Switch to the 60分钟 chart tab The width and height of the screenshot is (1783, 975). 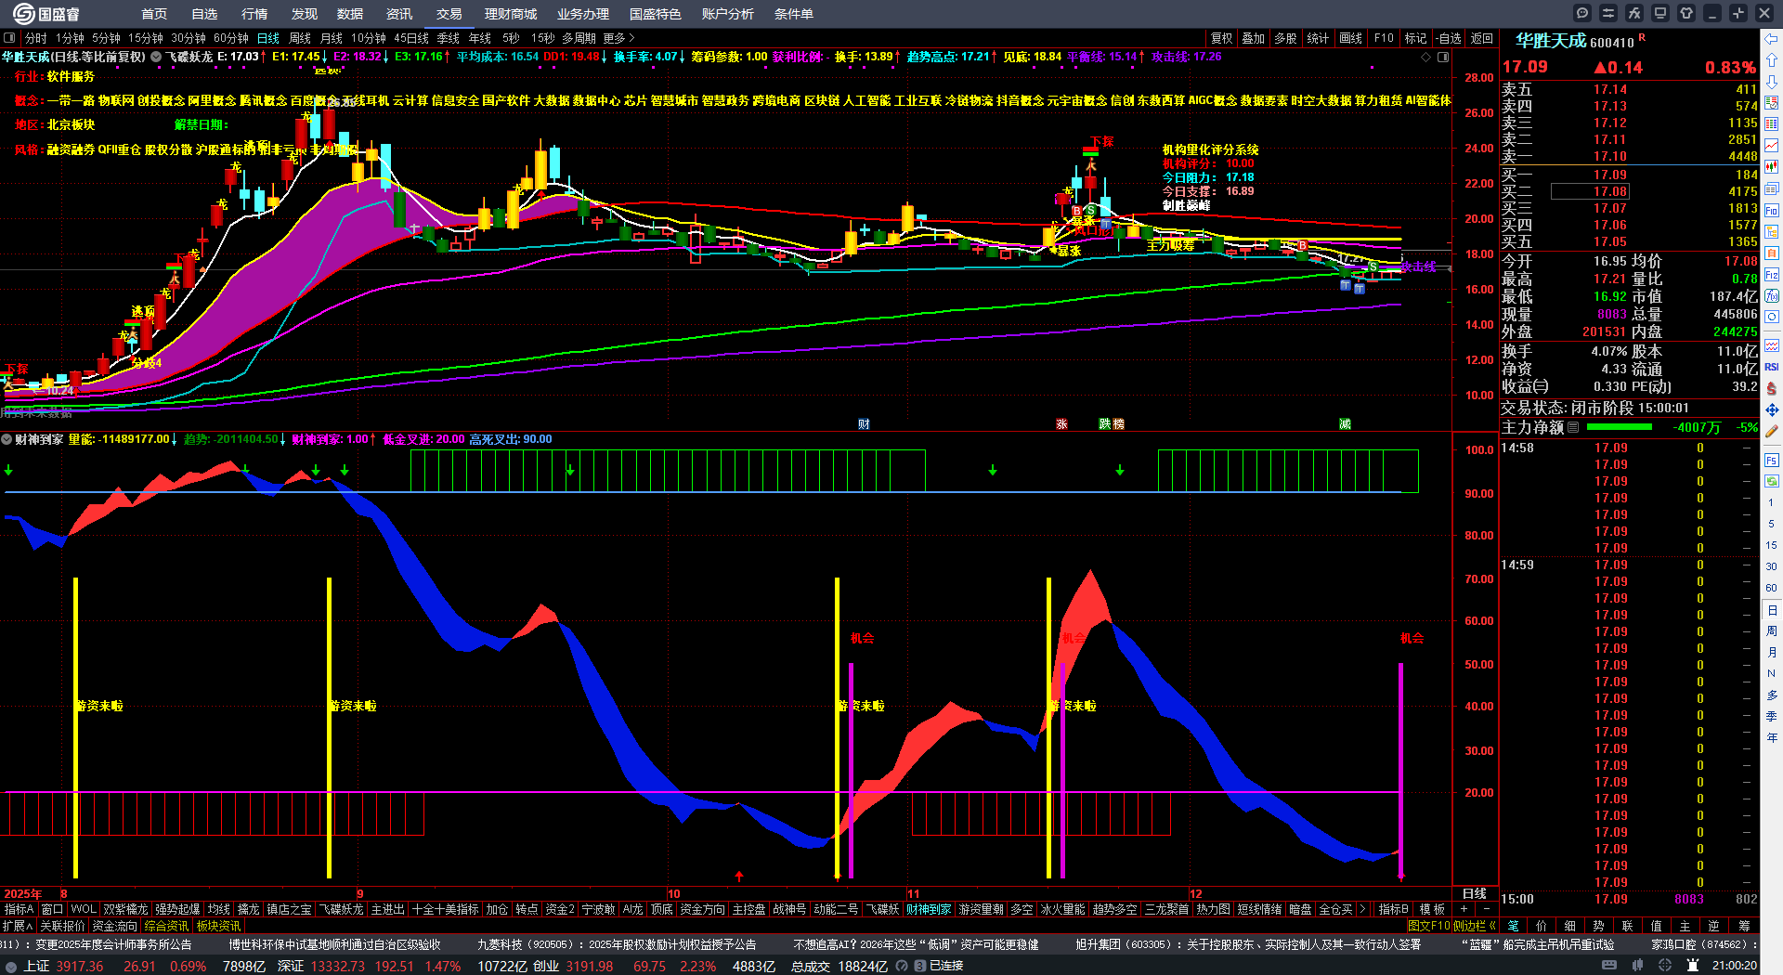pyautogui.click(x=231, y=38)
